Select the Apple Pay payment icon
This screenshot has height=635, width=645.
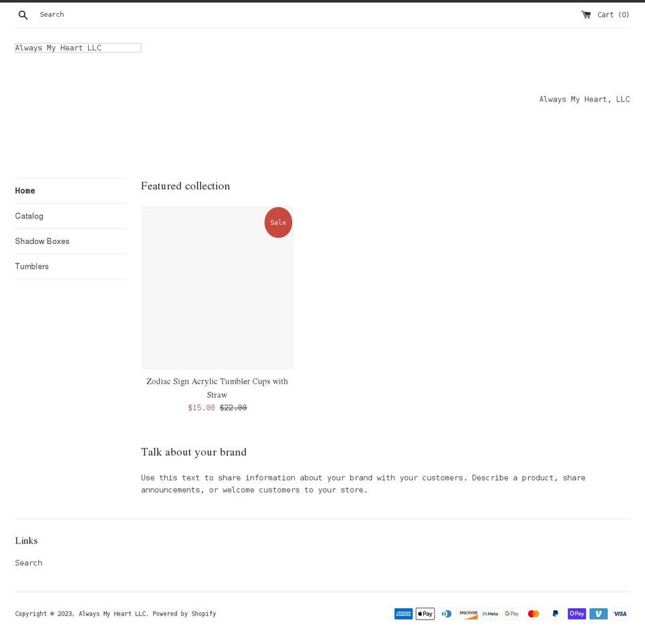[425, 613]
